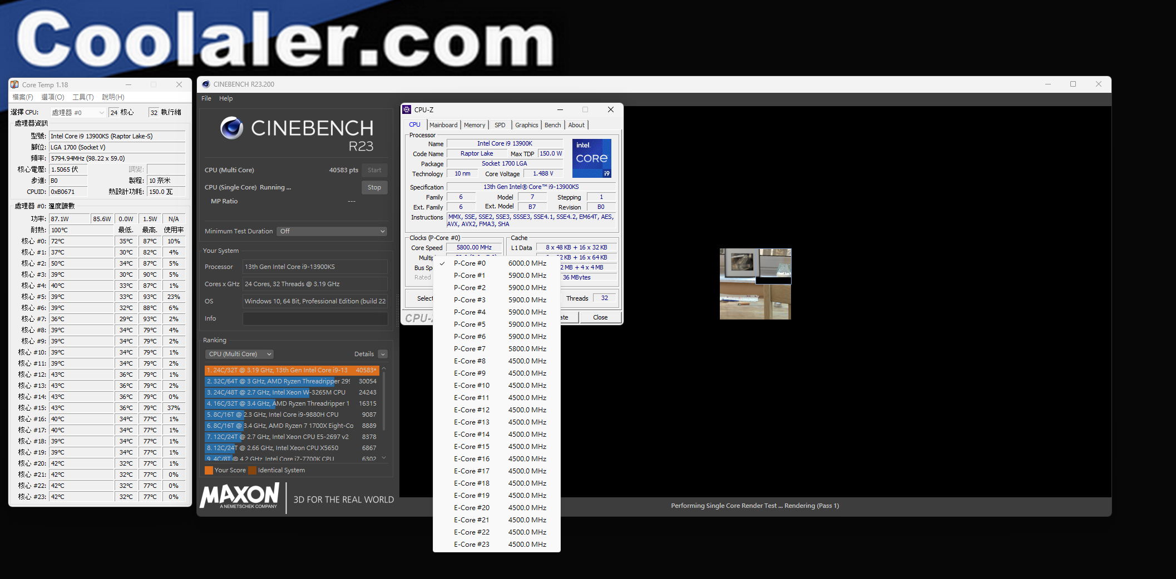Stop the Single Core test
1176x579 pixels.
tap(374, 187)
